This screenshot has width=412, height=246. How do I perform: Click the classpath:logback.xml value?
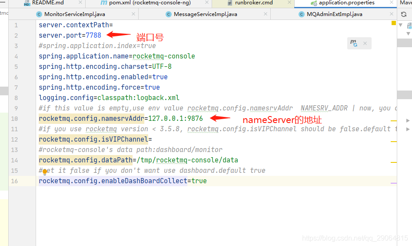(x=139, y=98)
